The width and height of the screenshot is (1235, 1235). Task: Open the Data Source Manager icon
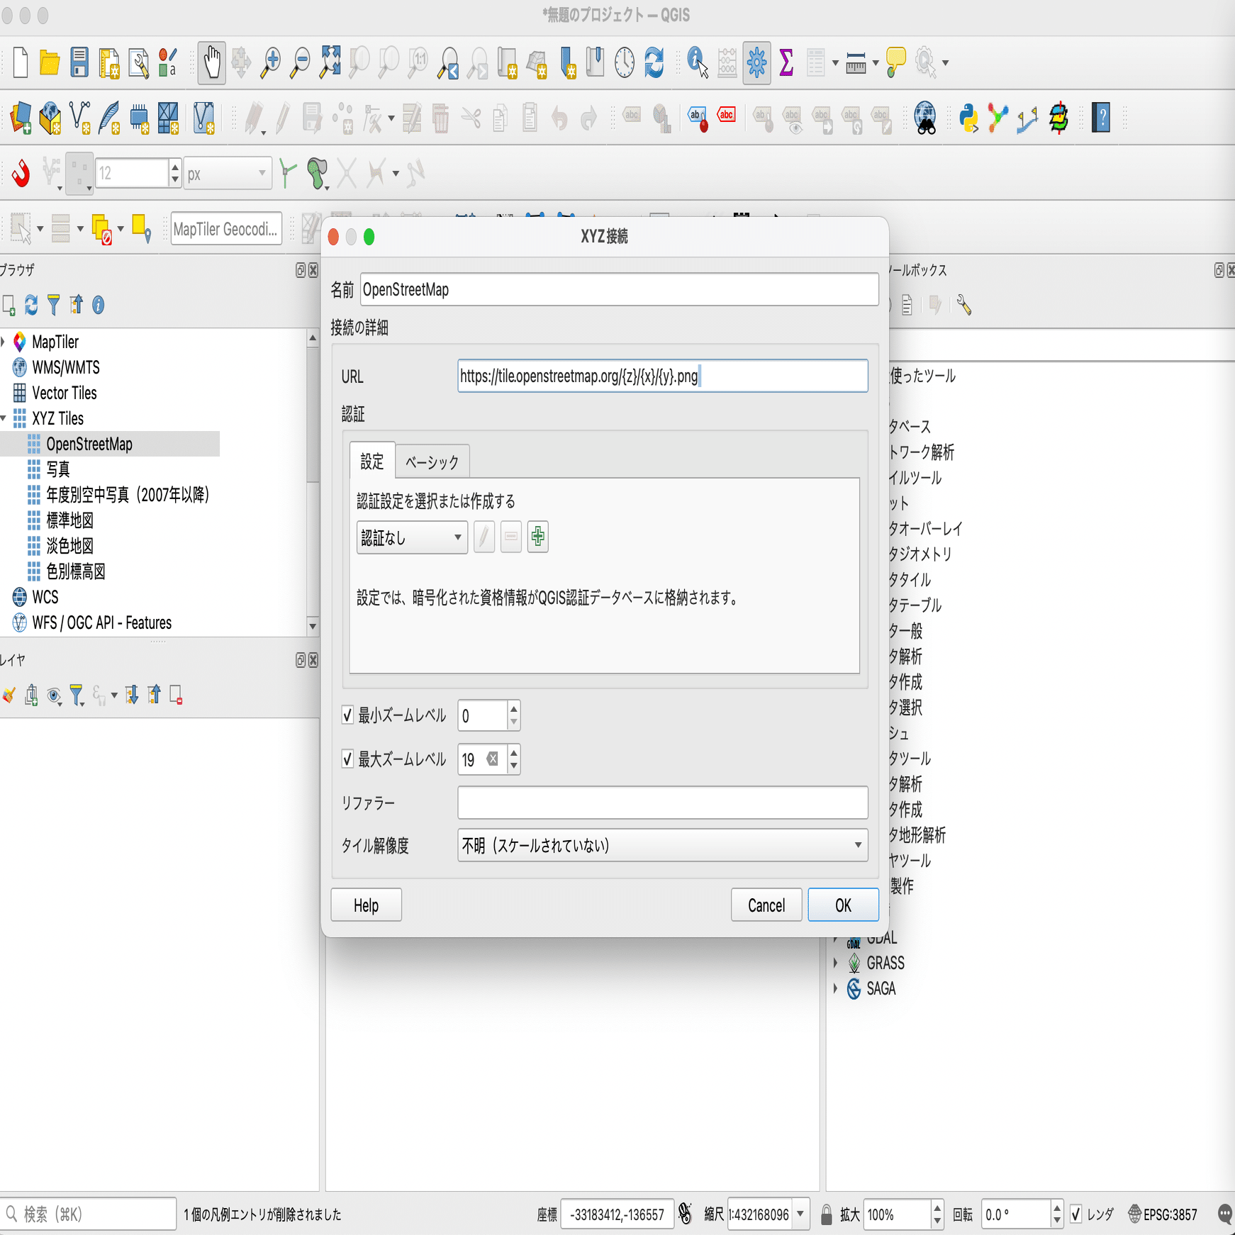tap(21, 118)
